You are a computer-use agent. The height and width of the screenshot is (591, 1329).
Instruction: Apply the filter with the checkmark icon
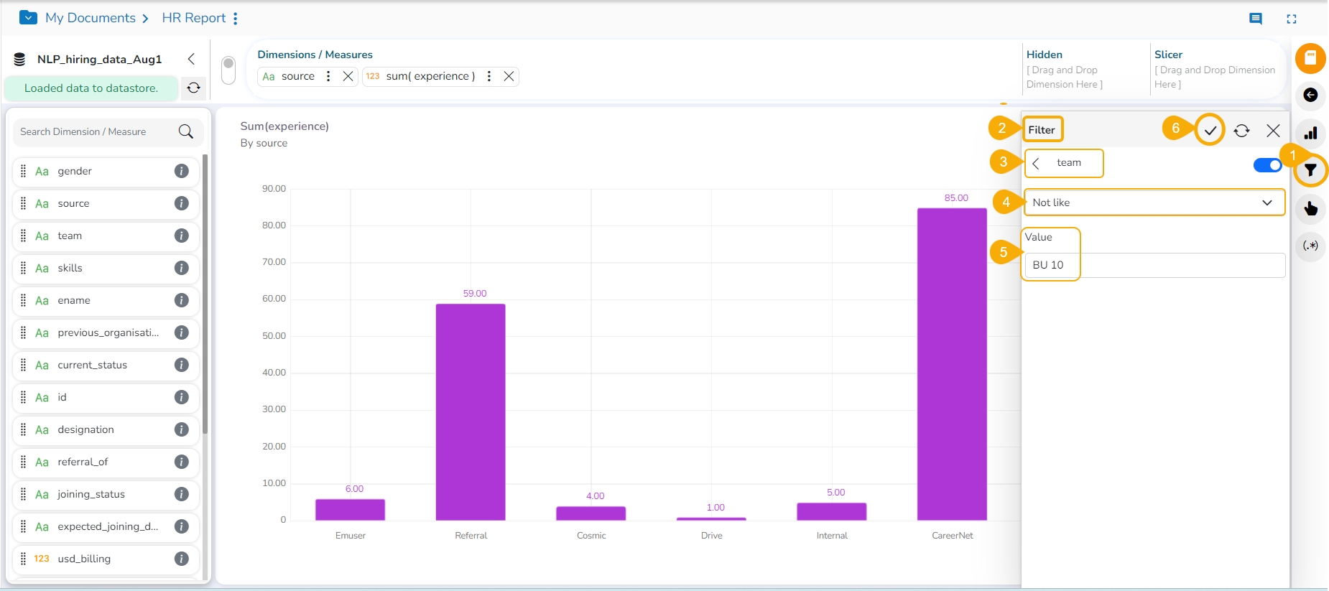pyautogui.click(x=1210, y=131)
